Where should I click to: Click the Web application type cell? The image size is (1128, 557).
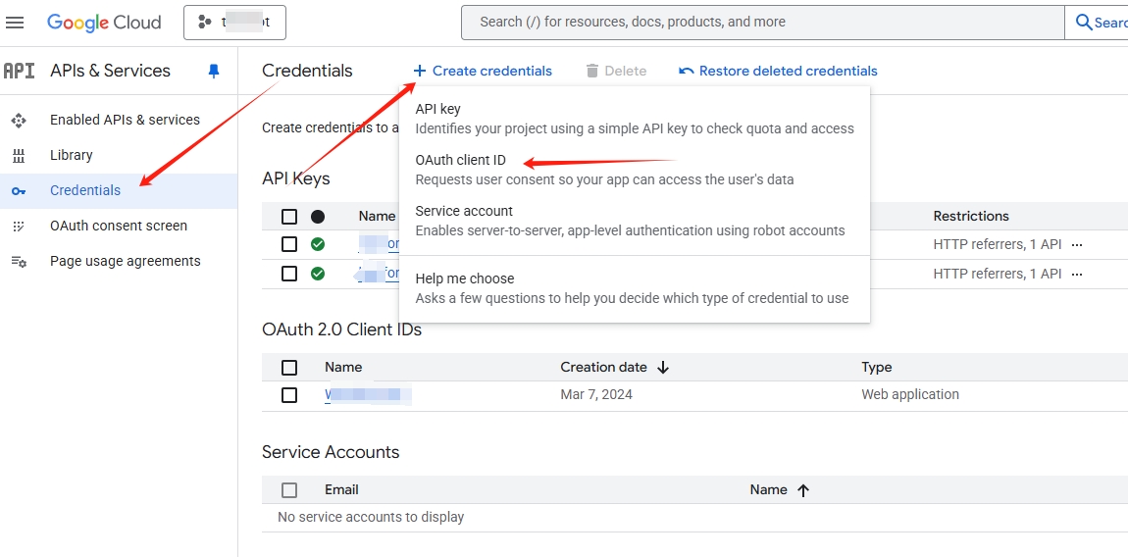point(910,394)
